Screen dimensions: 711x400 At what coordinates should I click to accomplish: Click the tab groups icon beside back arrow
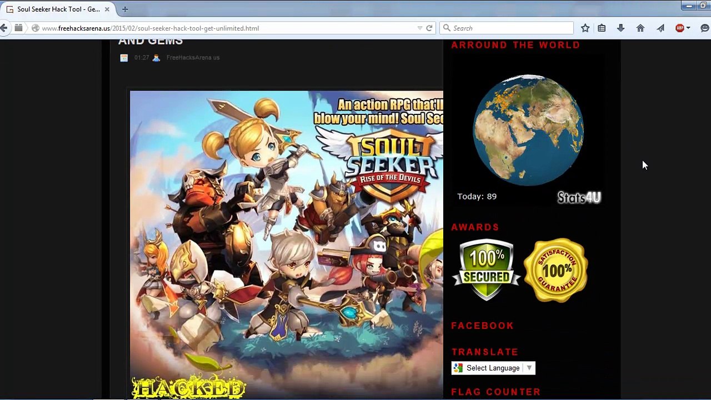click(18, 28)
